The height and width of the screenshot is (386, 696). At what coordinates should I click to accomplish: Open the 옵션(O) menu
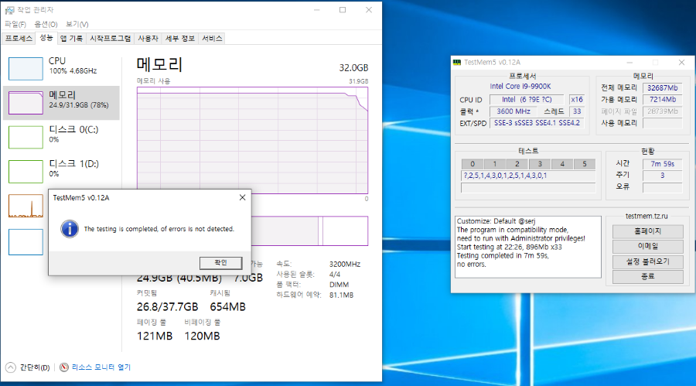[x=46, y=24]
